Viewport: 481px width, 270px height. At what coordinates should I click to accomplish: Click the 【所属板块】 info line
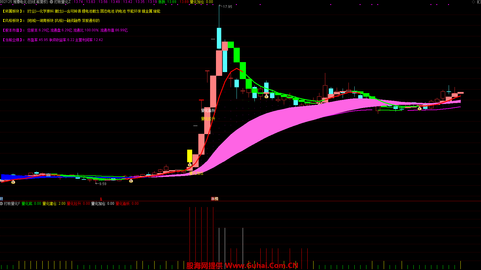(x=81, y=11)
